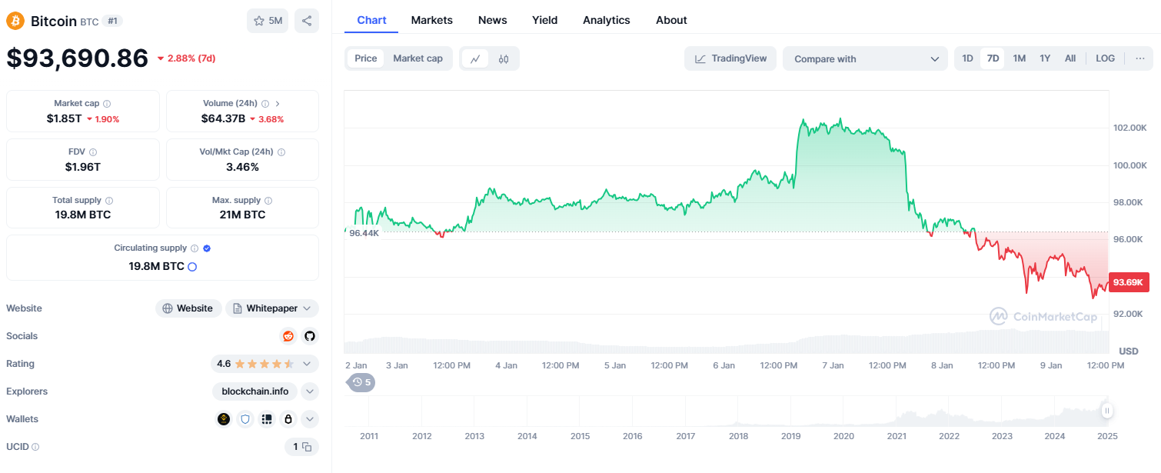Click the grid-pattern wallet icon

267,419
